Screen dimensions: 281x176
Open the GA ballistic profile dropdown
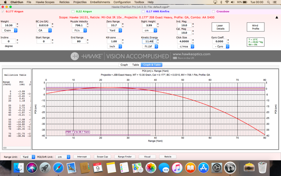(x=44, y=30)
